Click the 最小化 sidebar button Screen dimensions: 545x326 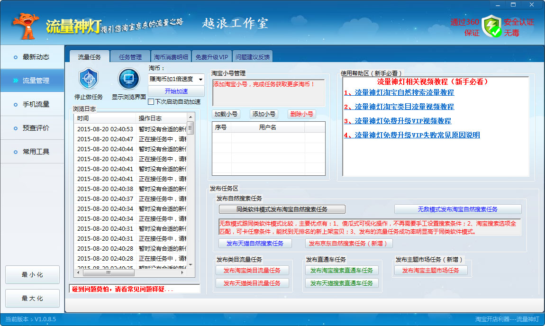[32, 274]
